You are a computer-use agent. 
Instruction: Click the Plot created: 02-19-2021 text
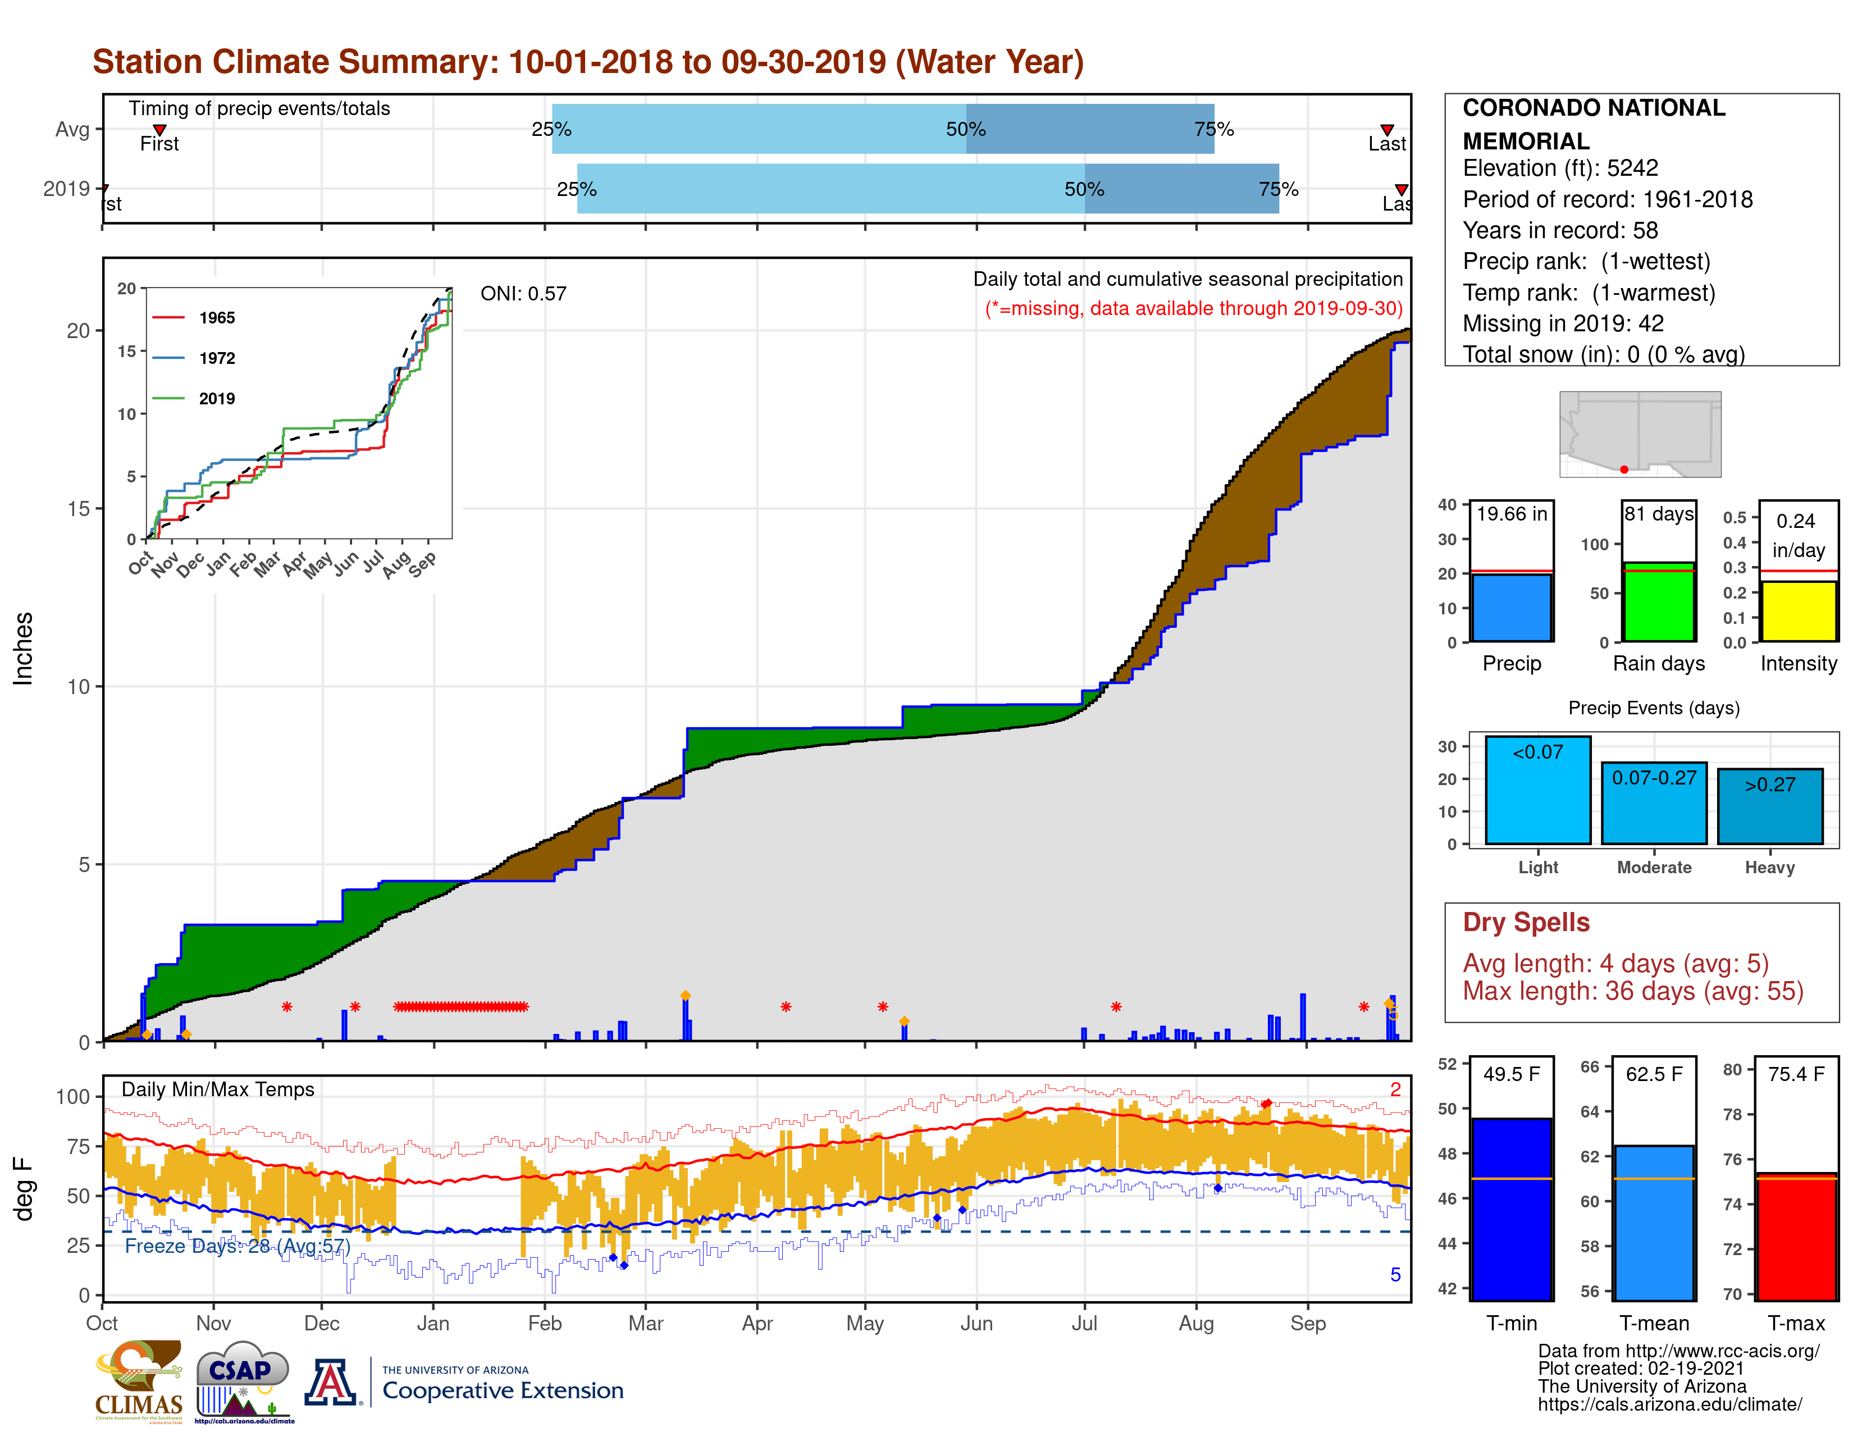point(1641,1369)
